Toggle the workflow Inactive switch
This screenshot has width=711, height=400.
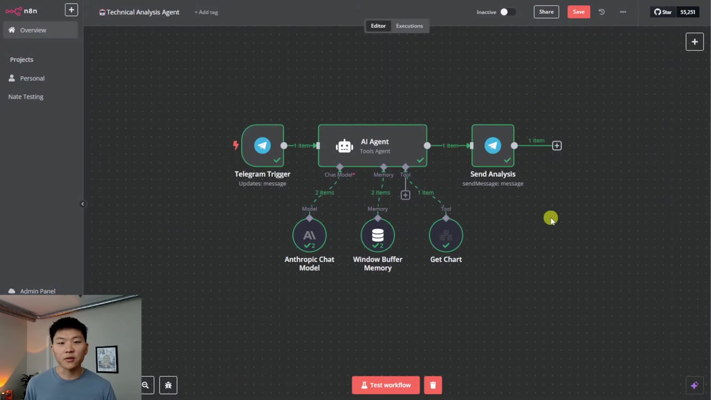(507, 12)
